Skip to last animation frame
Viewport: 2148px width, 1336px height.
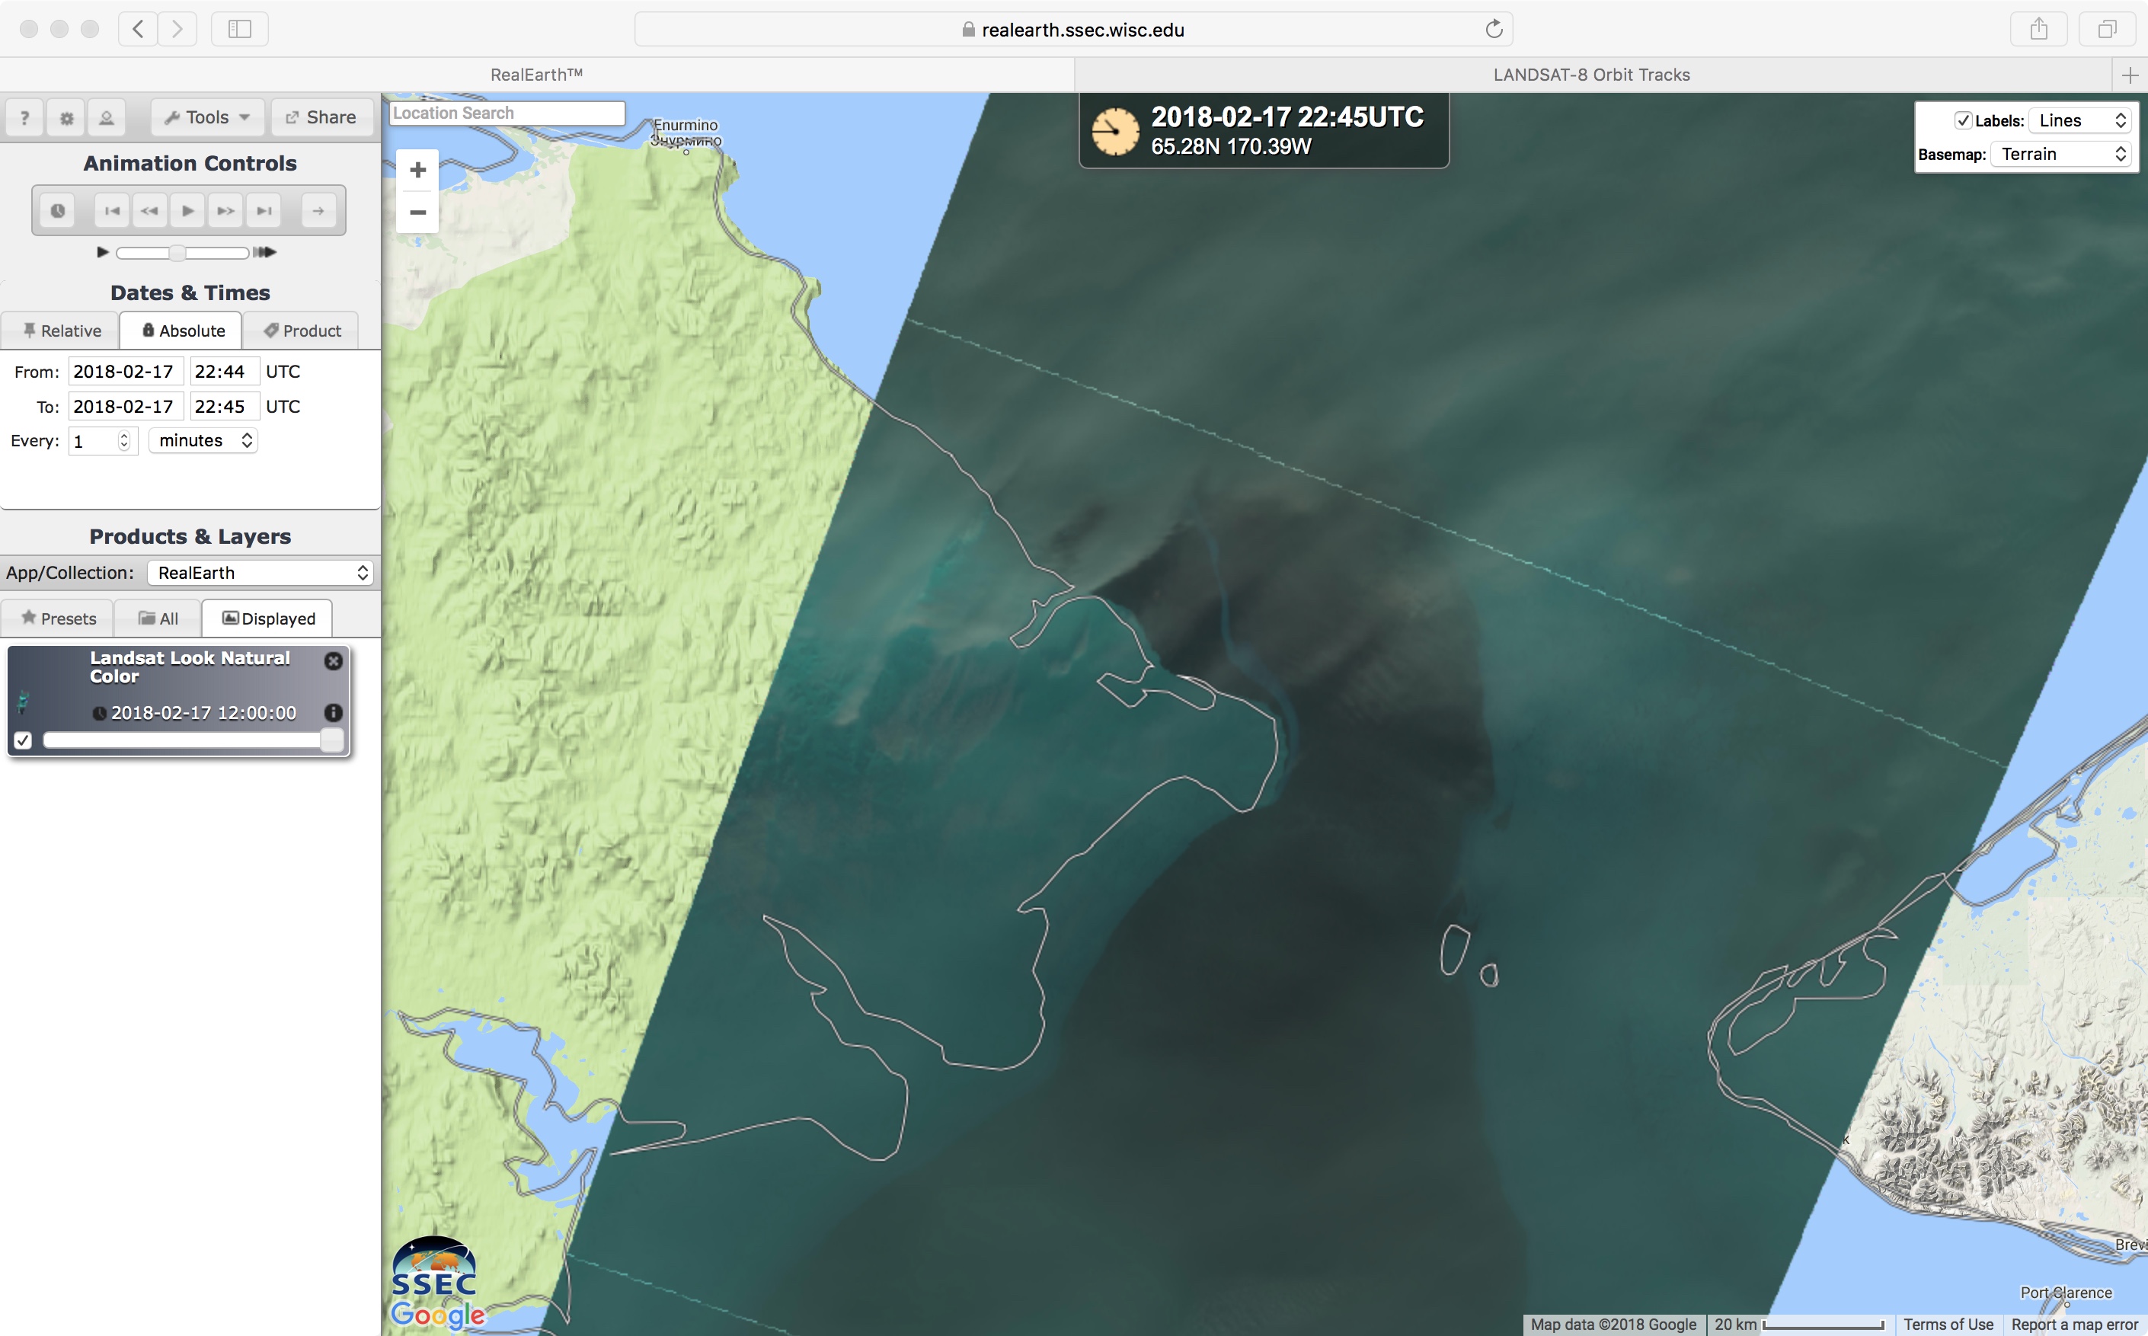pos(264,210)
